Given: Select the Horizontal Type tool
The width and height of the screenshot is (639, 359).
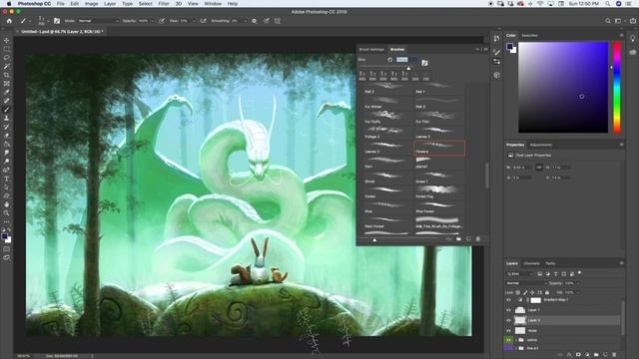Looking at the screenshot, I should click(7, 179).
